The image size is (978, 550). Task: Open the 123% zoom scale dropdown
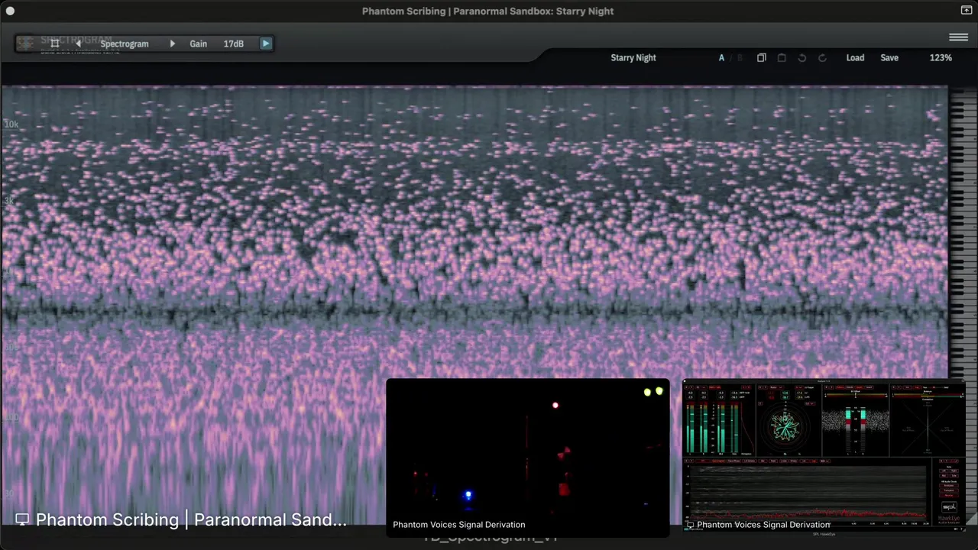[941, 58]
